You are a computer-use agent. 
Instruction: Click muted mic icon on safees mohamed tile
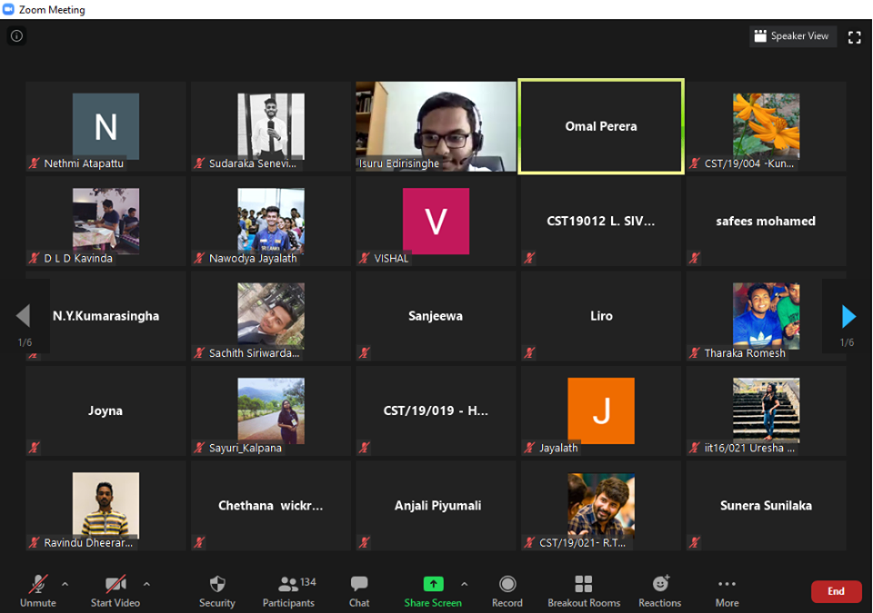point(694,258)
